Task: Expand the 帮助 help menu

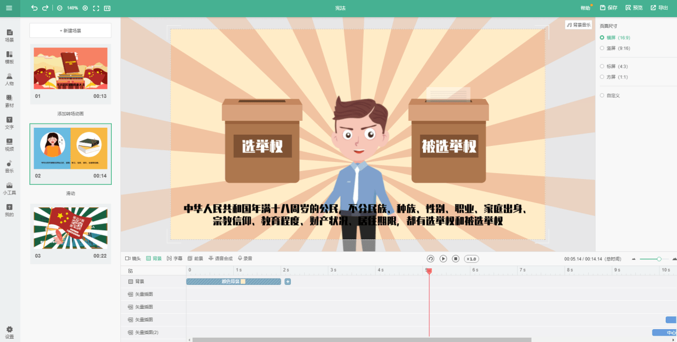Action: 586,8
